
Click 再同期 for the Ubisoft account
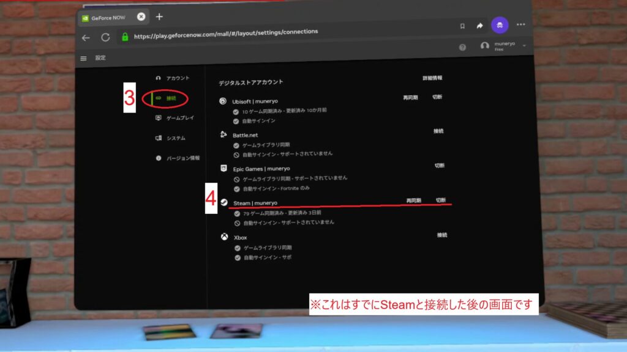point(410,97)
